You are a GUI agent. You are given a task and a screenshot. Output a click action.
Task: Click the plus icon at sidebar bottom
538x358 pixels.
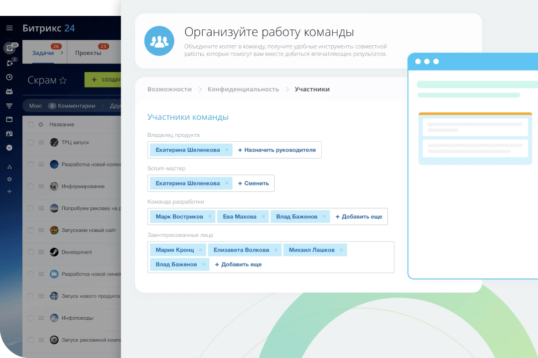(x=9, y=191)
